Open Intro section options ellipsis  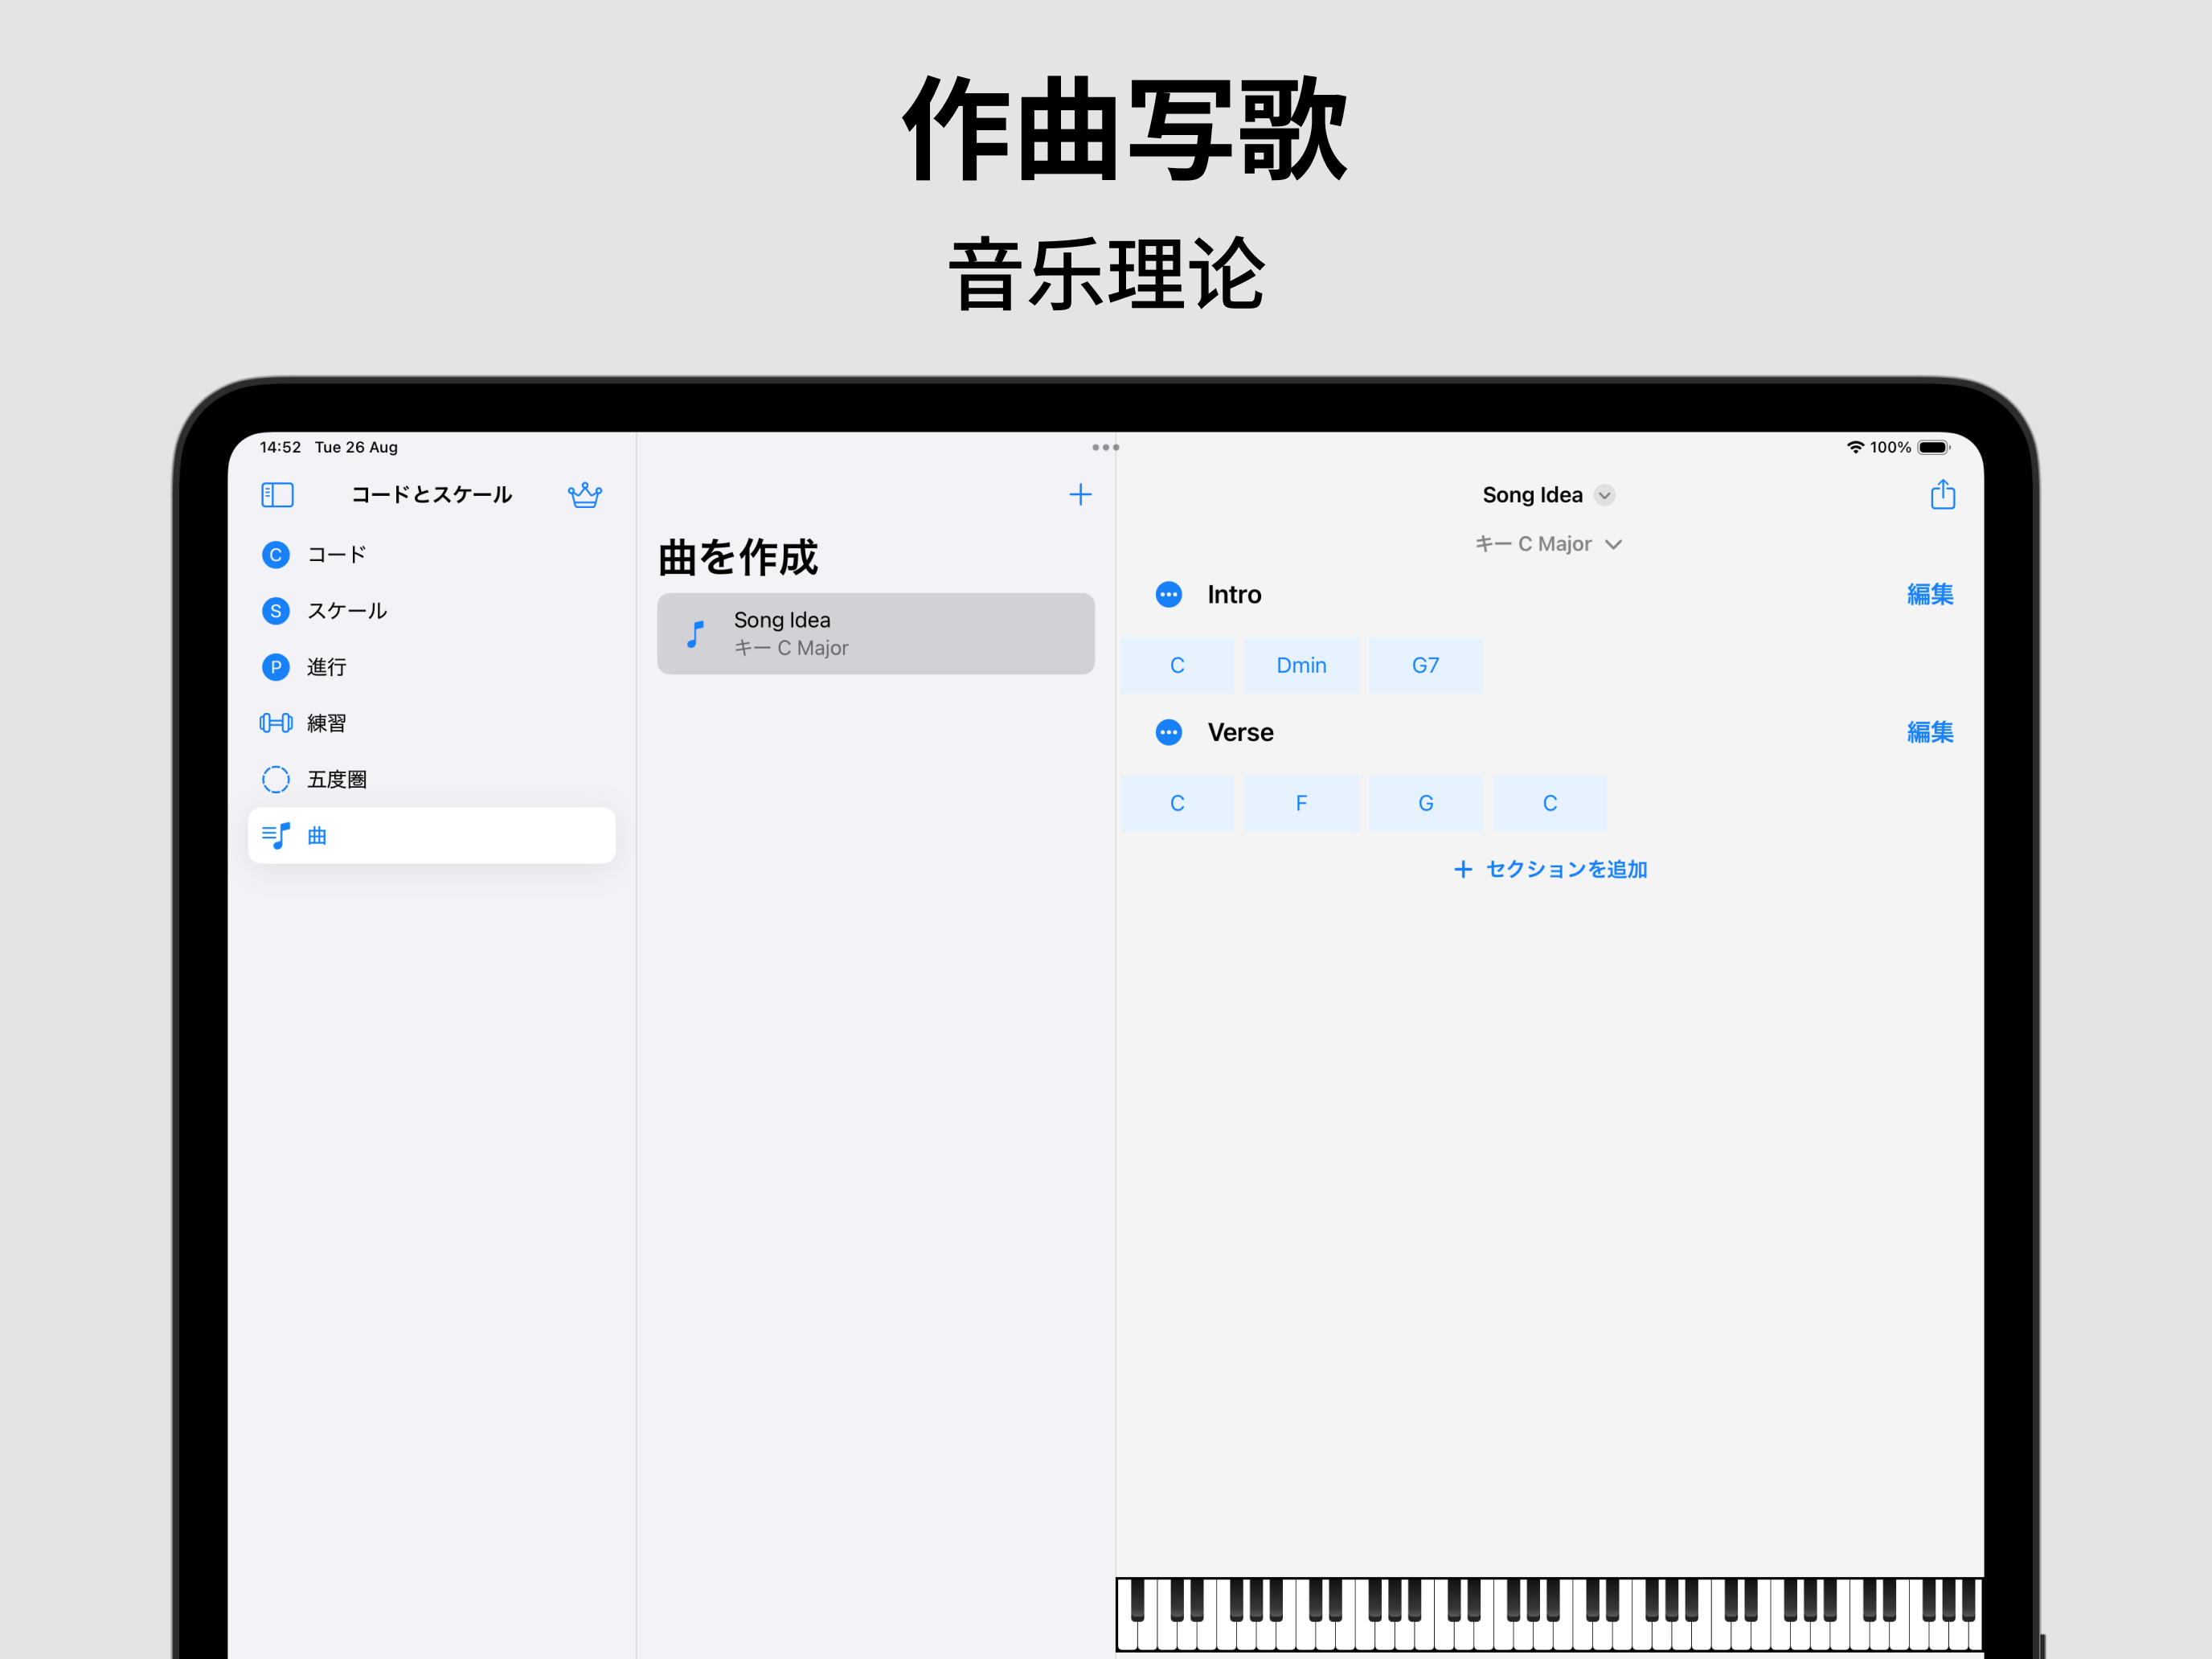1168,595
